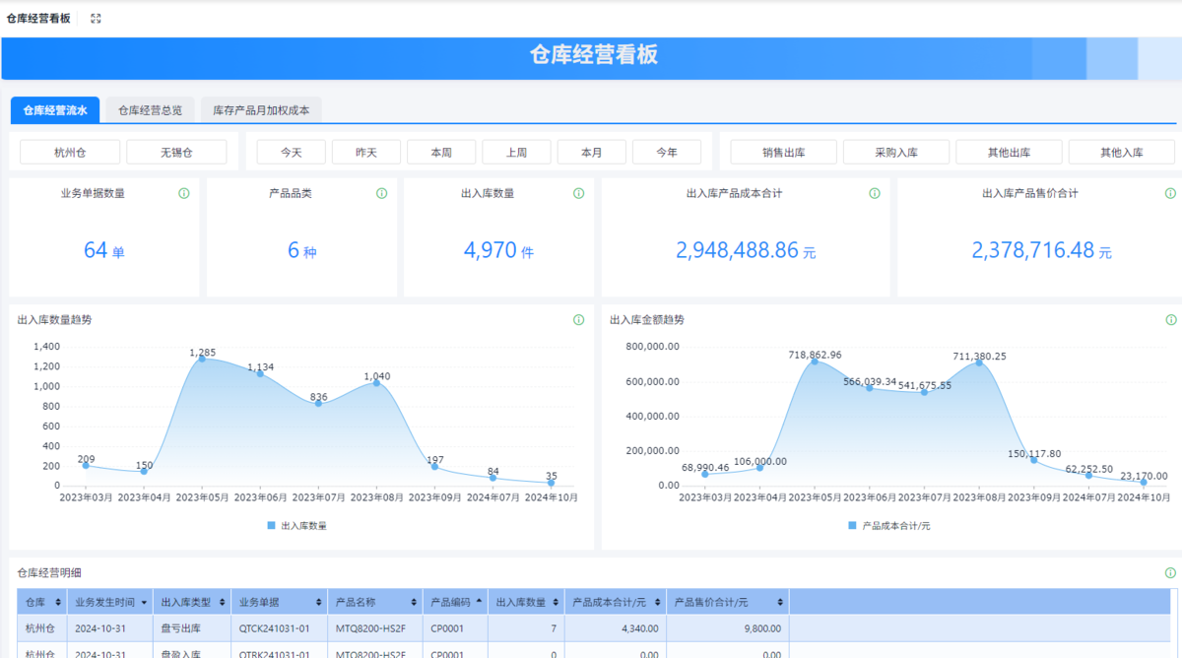
Task: Toggle the 杭州仓 warehouse filter
Action: (x=70, y=152)
